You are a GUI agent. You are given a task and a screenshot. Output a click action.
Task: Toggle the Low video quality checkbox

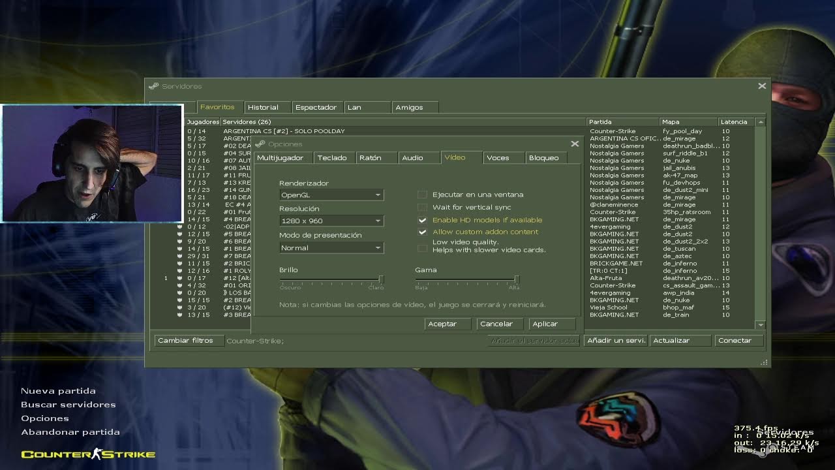point(422,247)
